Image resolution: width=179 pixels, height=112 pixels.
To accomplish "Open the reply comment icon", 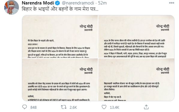I will pyautogui.click(x=24, y=107).
